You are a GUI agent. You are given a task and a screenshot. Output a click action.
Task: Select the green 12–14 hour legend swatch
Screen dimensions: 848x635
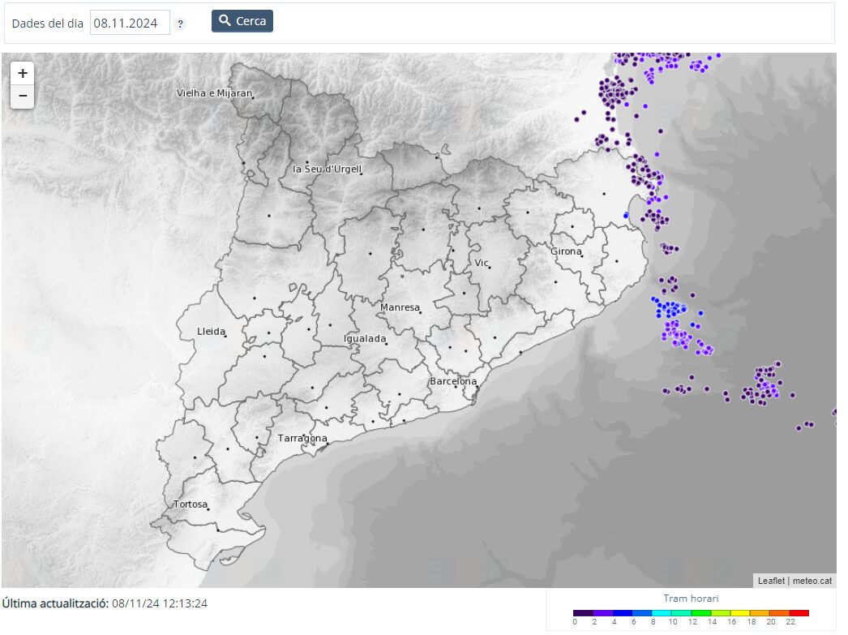pyautogui.click(x=701, y=613)
